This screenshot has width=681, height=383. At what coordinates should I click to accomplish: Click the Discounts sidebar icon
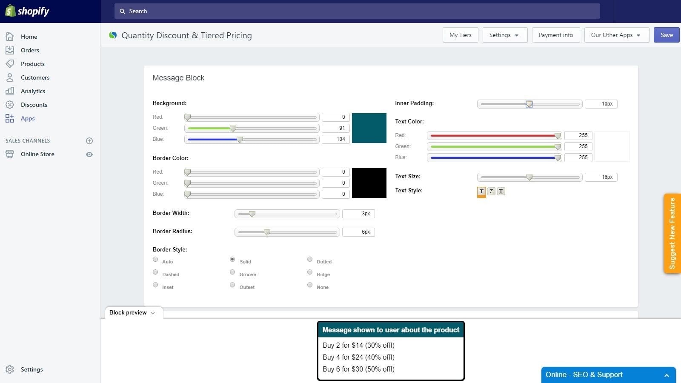click(10, 105)
